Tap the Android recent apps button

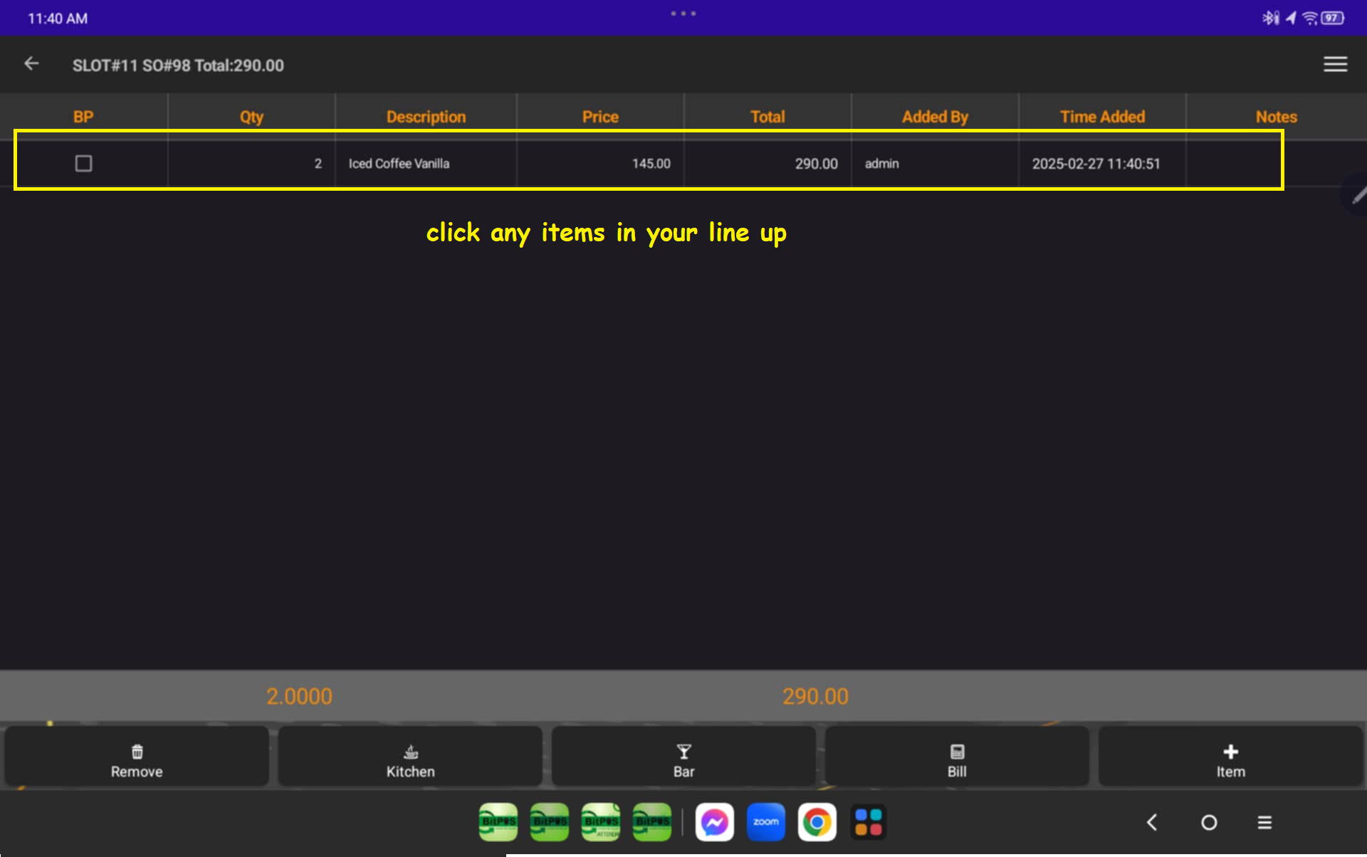pyautogui.click(x=1264, y=823)
